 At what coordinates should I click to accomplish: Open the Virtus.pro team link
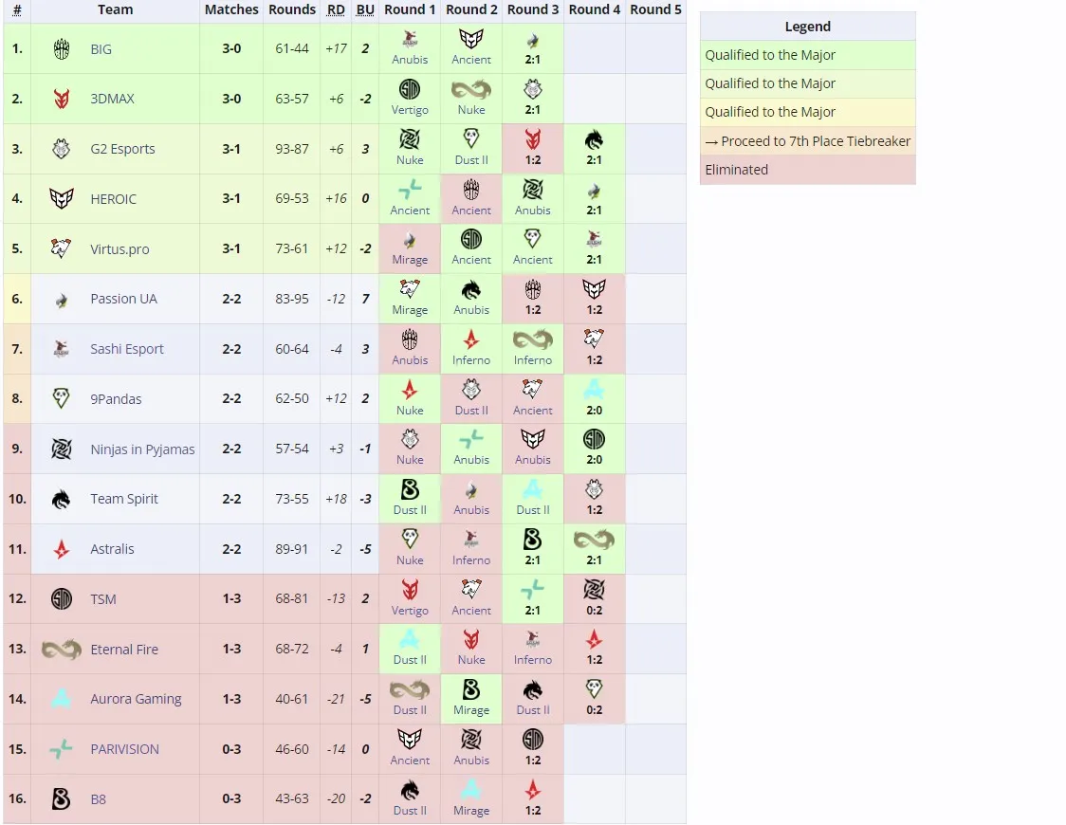tap(119, 248)
